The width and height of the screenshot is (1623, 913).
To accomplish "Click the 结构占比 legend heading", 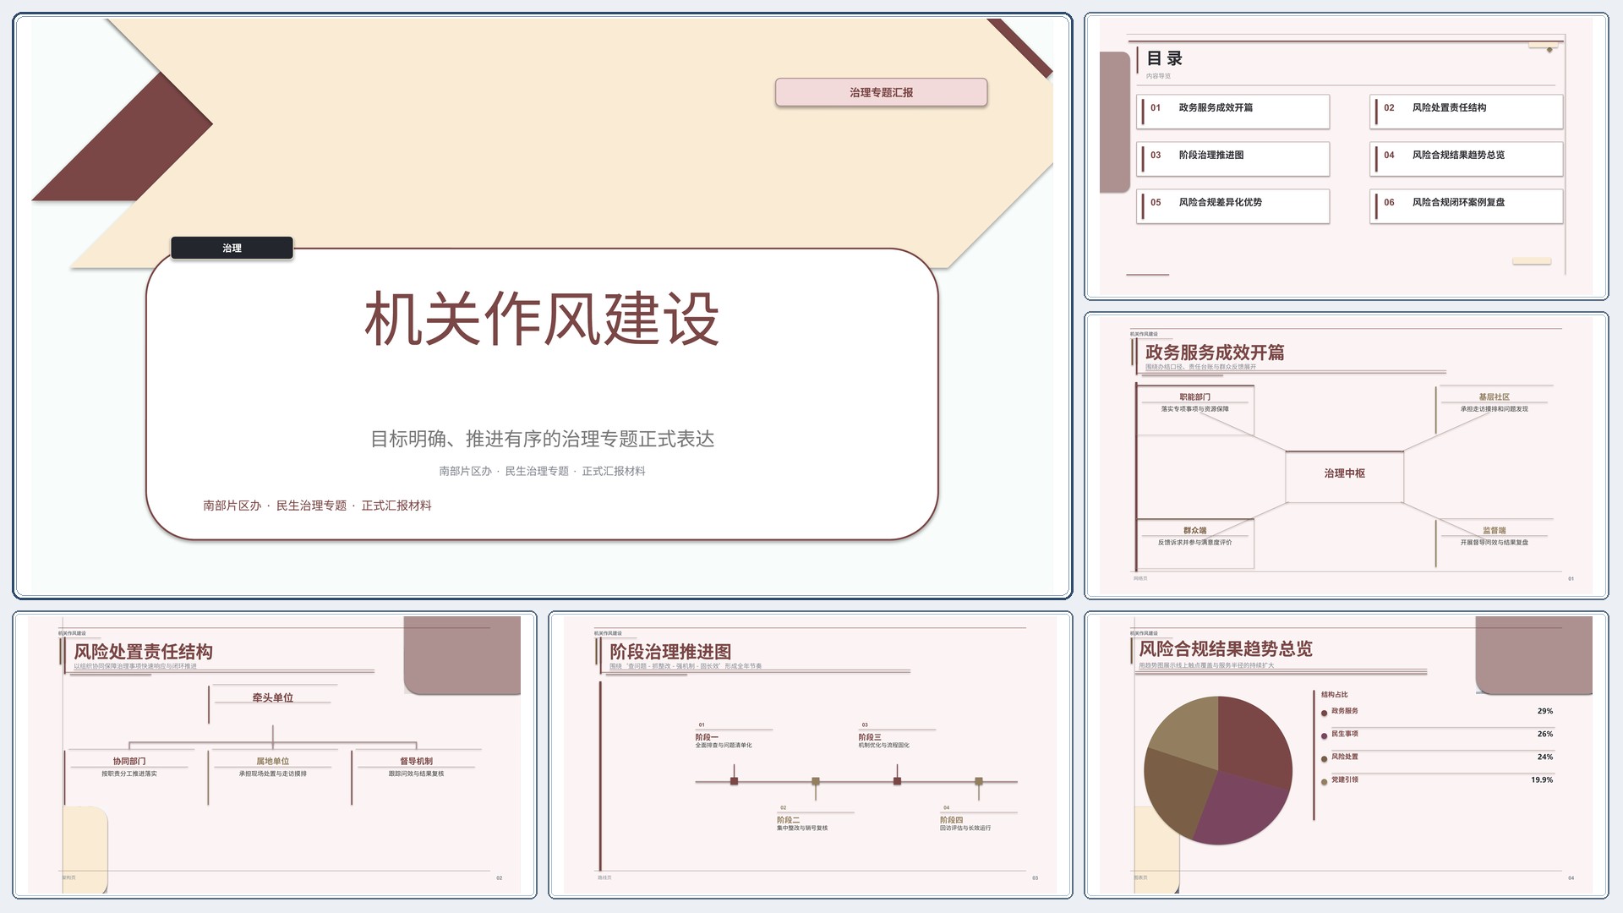I will click(1335, 694).
